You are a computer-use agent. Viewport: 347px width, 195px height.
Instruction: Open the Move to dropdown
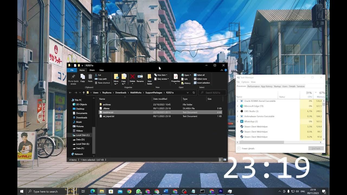[116, 79]
